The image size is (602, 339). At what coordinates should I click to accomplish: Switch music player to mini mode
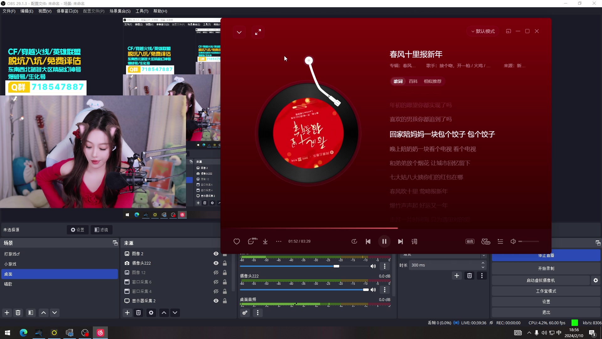[509, 31]
